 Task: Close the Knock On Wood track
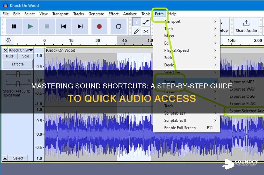pos(5,50)
